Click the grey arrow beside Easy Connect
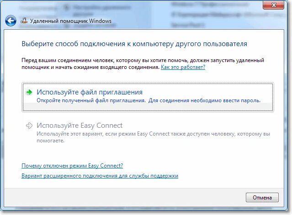 (29, 126)
